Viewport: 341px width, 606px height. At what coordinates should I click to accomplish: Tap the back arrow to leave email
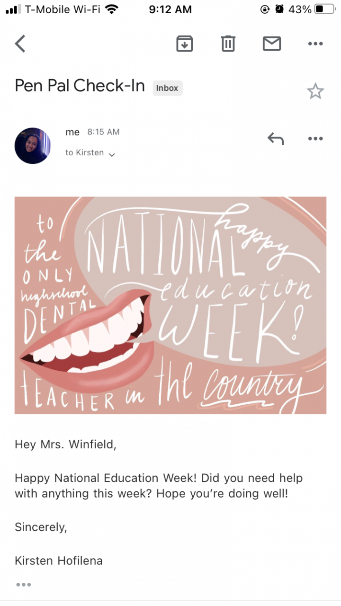pos(20,44)
